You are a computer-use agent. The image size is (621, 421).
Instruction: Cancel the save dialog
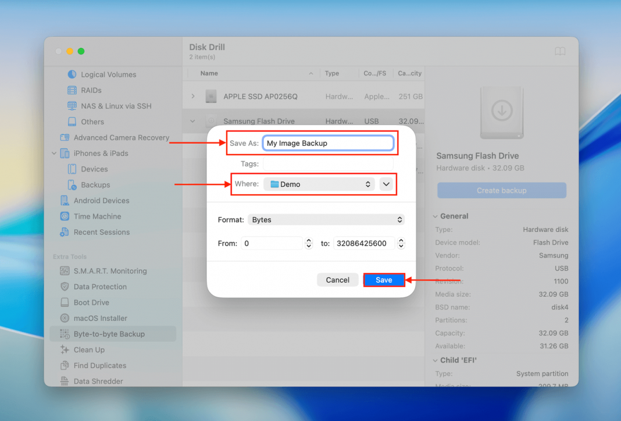(x=337, y=280)
